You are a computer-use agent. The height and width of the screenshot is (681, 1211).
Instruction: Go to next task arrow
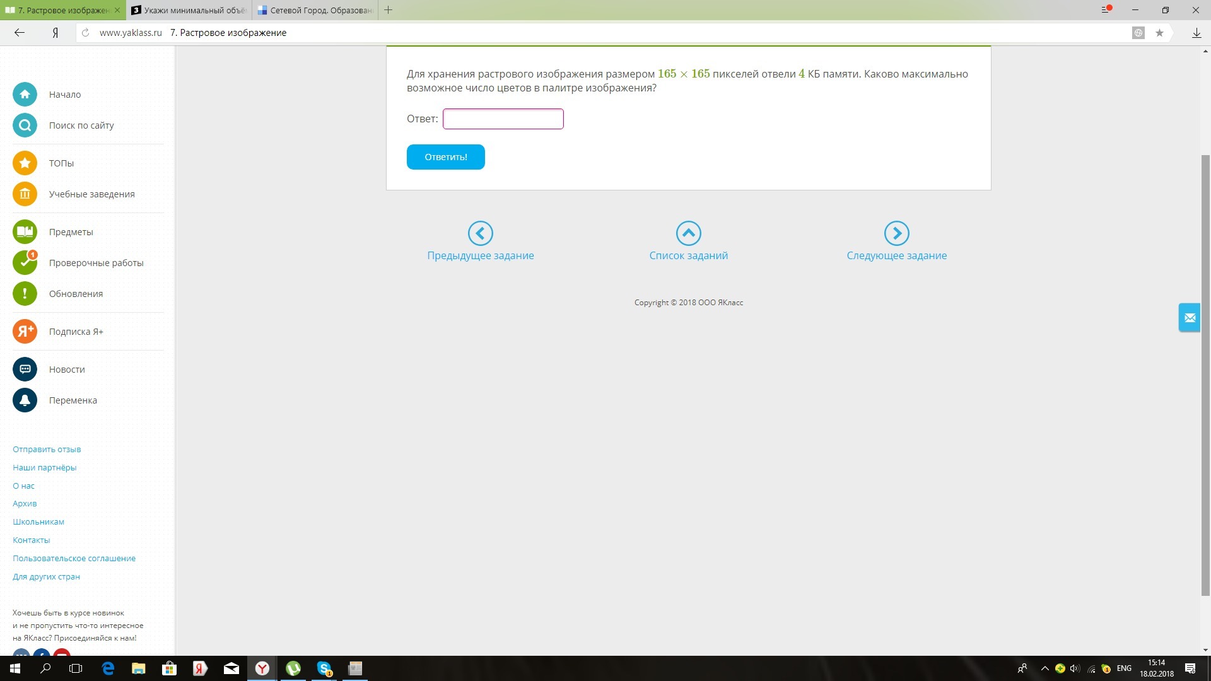[896, 233]
